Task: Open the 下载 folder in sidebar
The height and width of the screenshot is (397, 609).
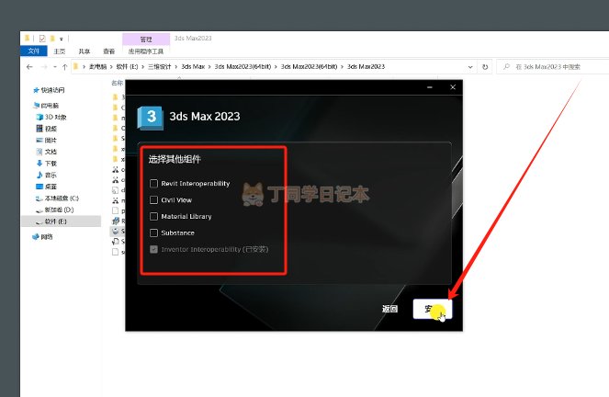Action: 47,164
